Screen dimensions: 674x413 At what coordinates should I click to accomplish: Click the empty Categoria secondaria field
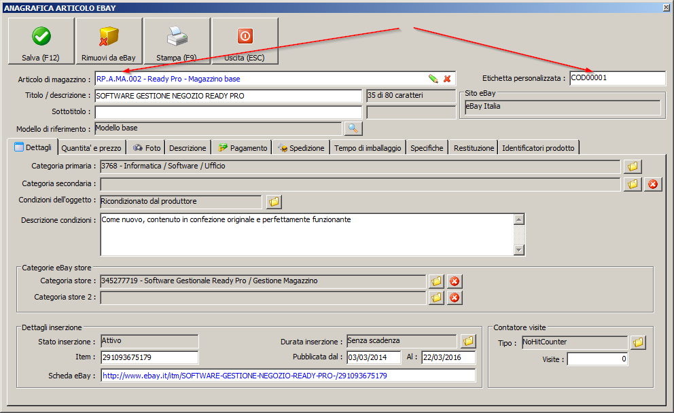(360, 184)
